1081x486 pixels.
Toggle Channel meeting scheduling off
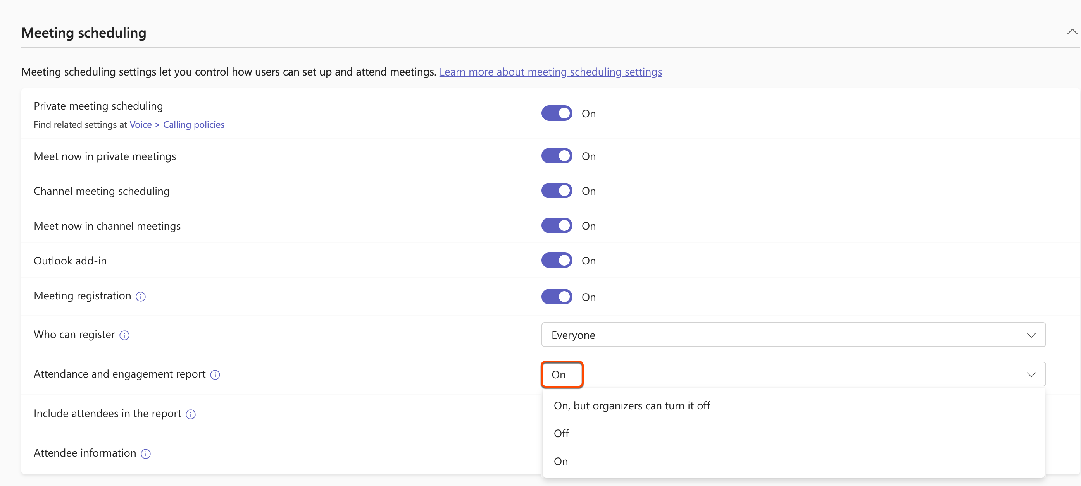pos(557,191)
